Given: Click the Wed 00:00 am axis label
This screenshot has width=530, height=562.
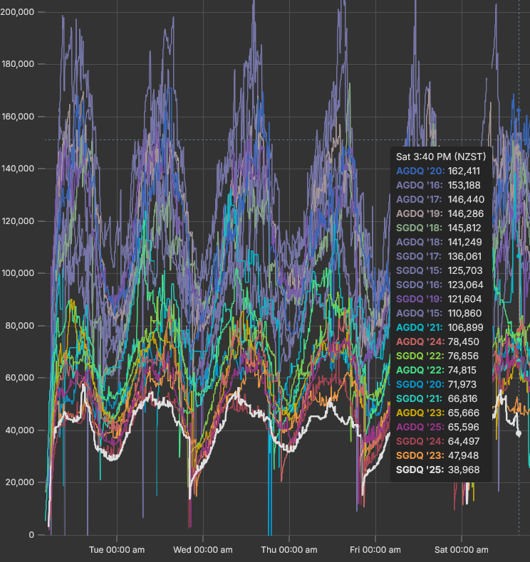Looking at the screenshot, I should (x=203, y=550).
